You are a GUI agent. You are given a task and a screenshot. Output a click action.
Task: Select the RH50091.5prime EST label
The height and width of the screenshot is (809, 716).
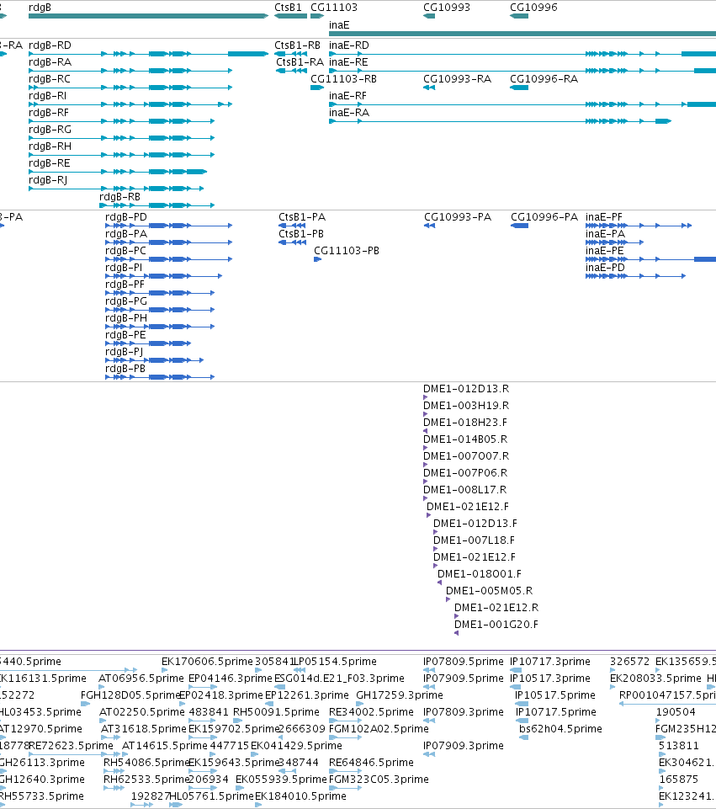click(276, 712)
